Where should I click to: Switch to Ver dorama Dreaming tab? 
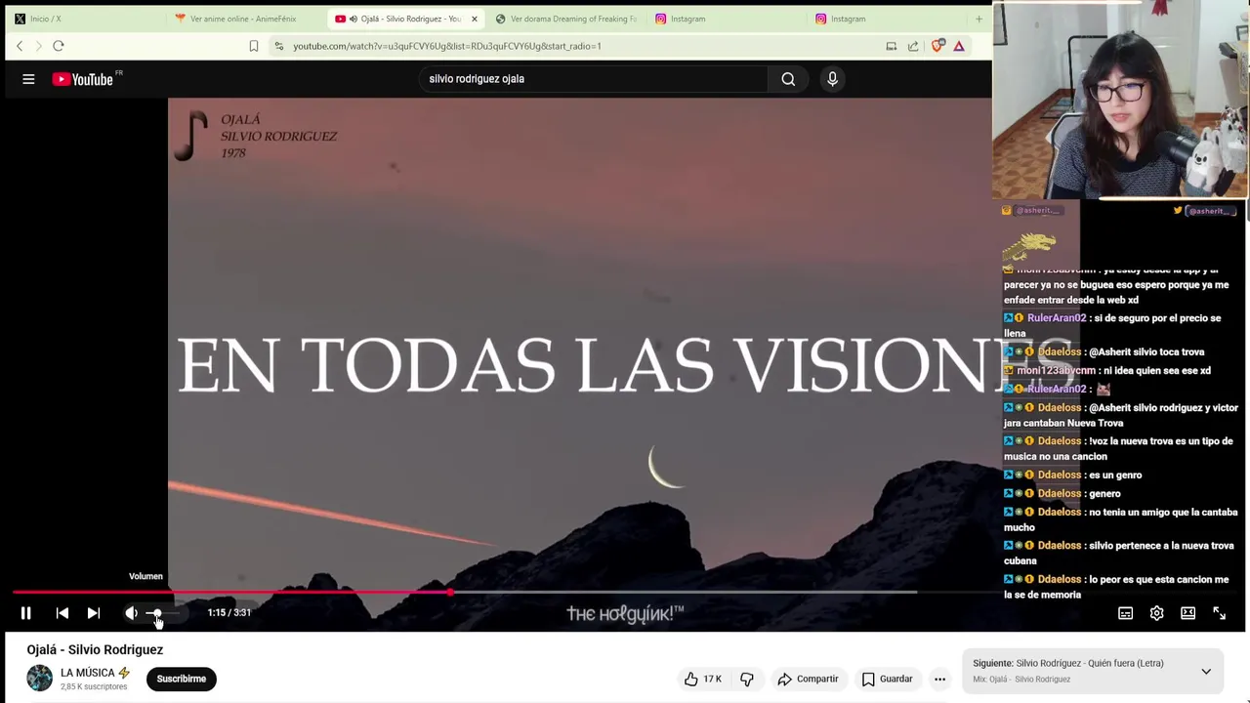tap(566, 19)
